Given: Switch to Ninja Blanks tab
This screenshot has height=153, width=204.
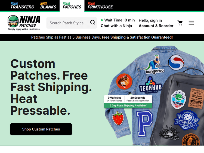Looking at the screenshot, I should (x=48, y=5).
